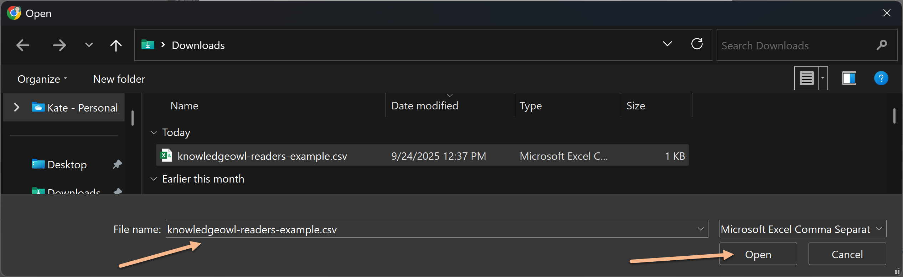Collapse the Earlier this month group
The height and width of the screenshot is (277, 903).
click(154, 179)
